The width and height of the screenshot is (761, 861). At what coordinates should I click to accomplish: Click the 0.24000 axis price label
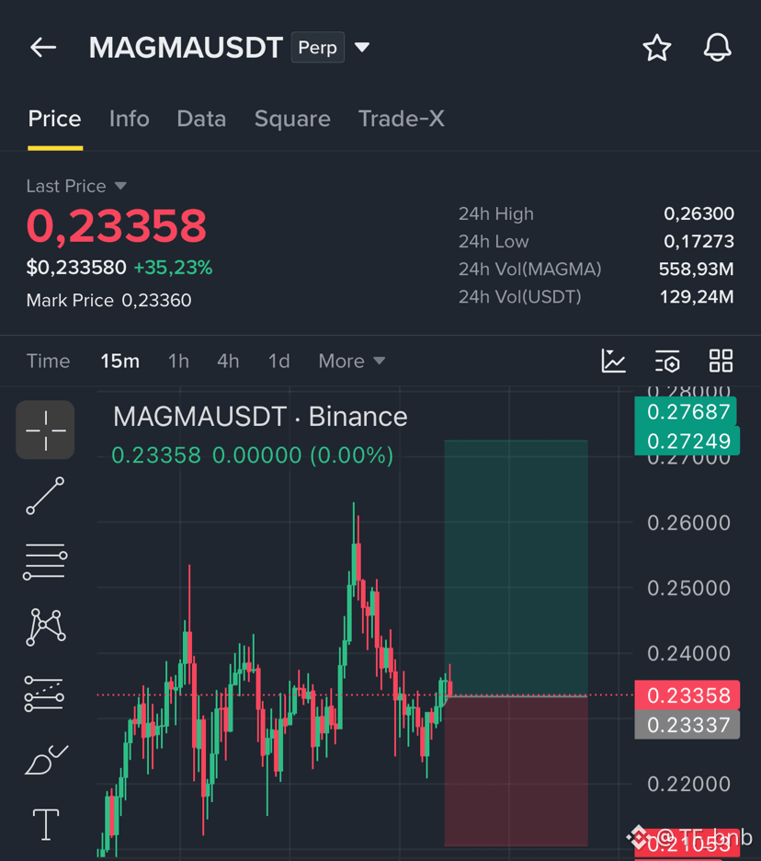[x=688, y=653]
